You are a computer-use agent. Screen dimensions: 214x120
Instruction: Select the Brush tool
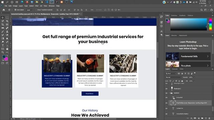[x=3, y=31]
